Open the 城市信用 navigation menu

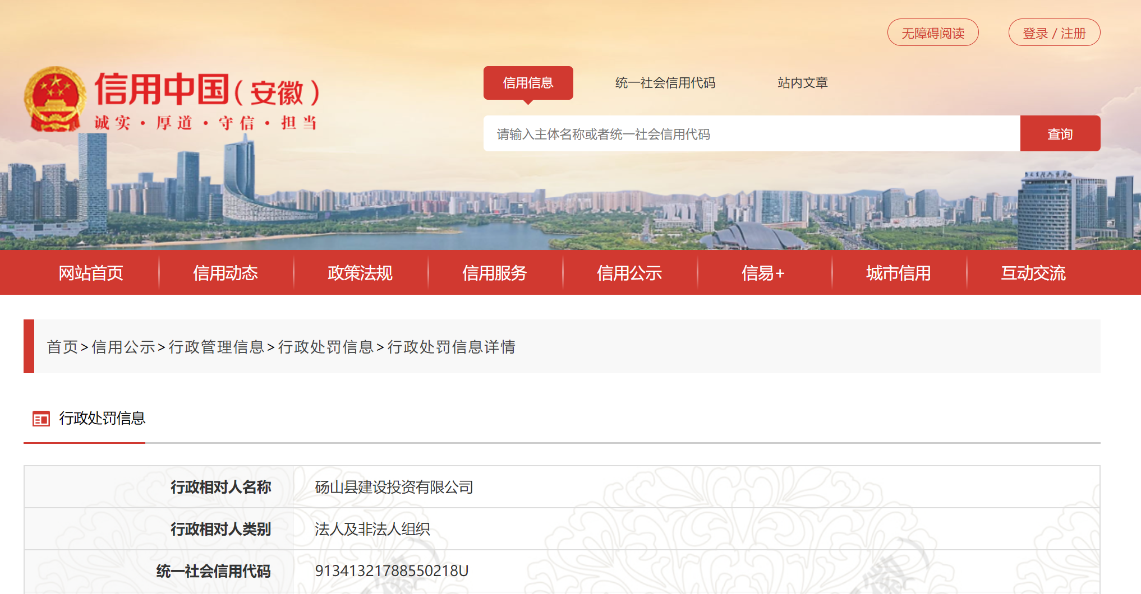tap(899, 273)
